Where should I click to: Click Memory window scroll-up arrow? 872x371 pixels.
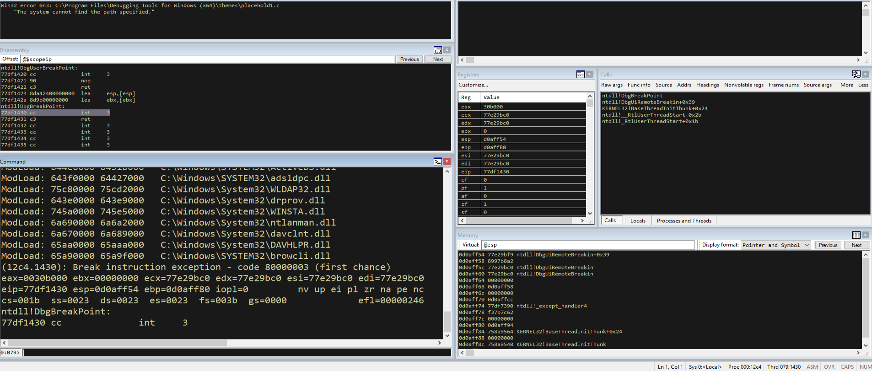pos(866,254)
